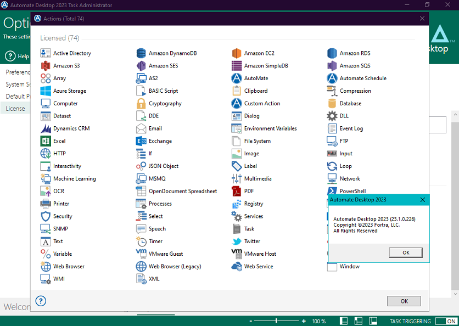Click the Excel action icon
This screenshot has width=459, height=326.
[46, 140]
